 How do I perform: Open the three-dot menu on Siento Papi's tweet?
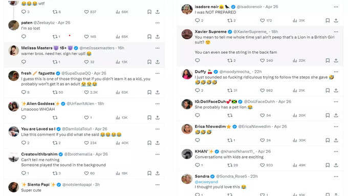[157, 185]
